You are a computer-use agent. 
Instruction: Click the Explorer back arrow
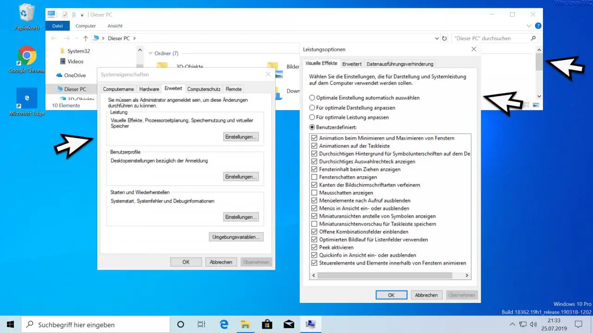(x=54, y=38)
